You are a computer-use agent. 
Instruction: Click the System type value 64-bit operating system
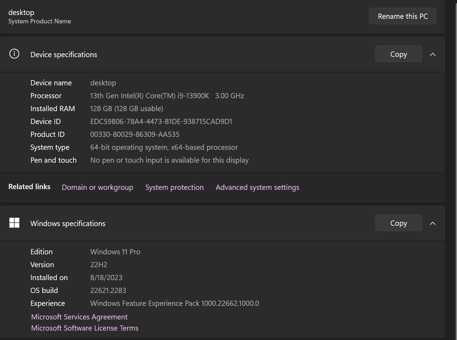click(x=164, y=147)
